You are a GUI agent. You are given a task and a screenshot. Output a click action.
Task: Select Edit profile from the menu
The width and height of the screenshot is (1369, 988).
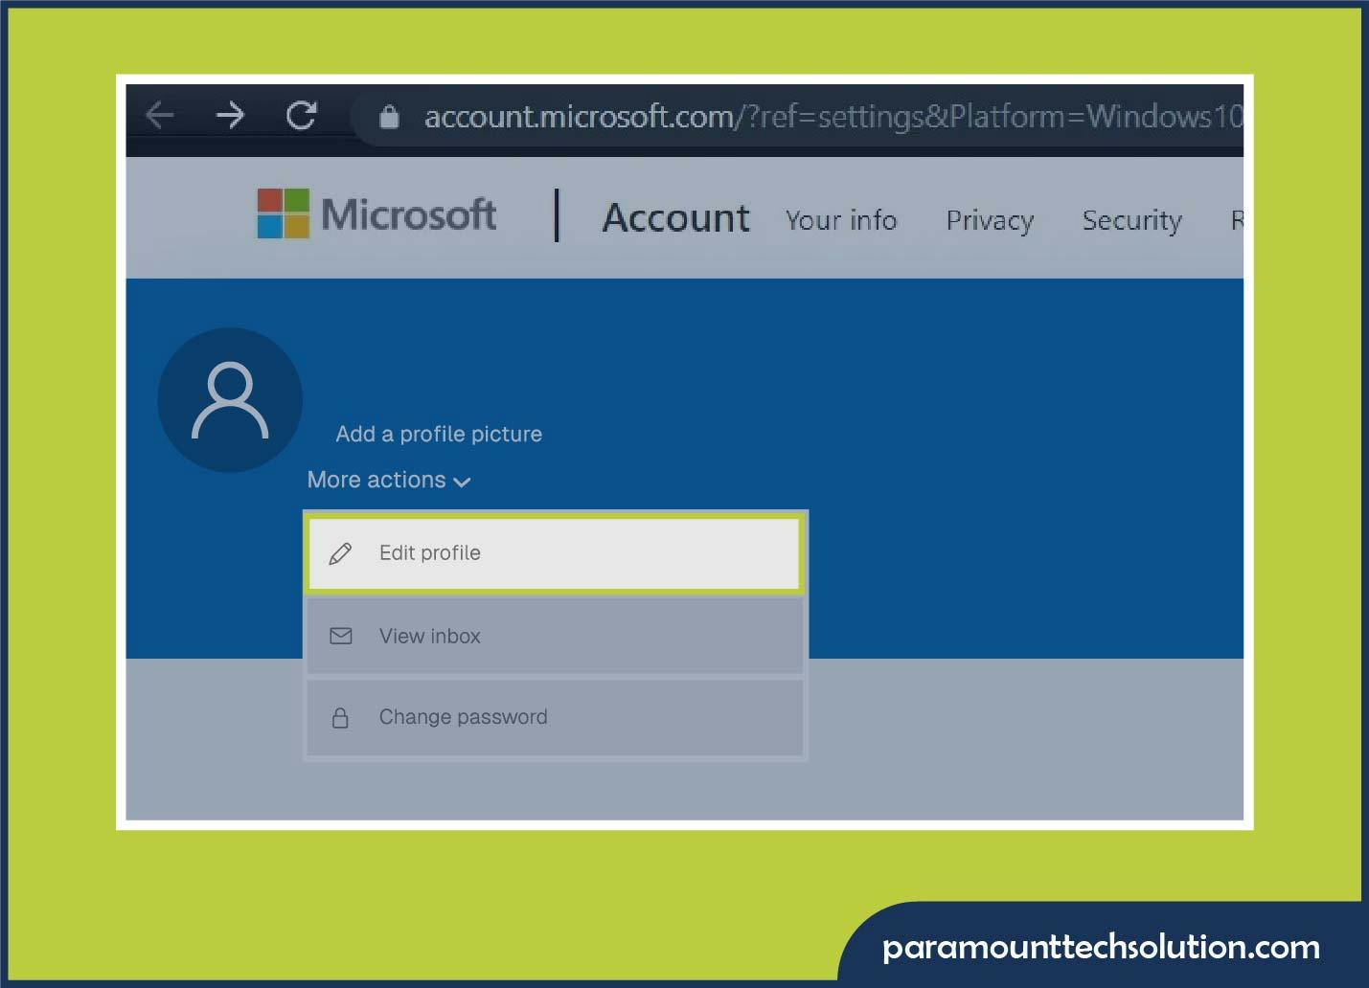pyautogui.click(x=429, y=553)
